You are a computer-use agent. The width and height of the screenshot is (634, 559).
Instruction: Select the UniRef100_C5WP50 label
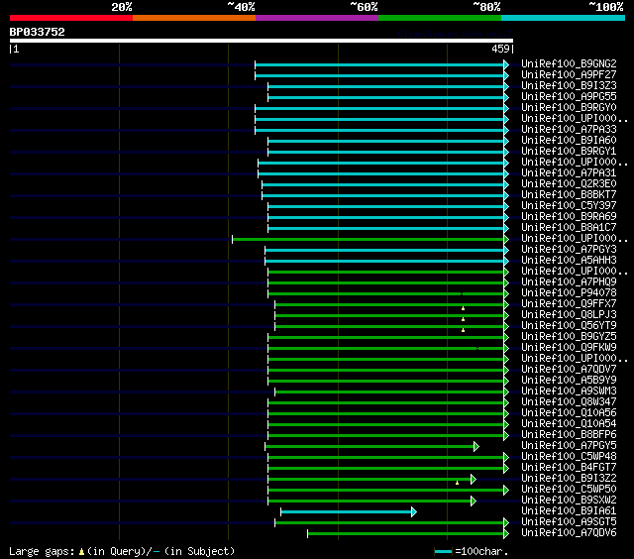click(x=569, y=490)
